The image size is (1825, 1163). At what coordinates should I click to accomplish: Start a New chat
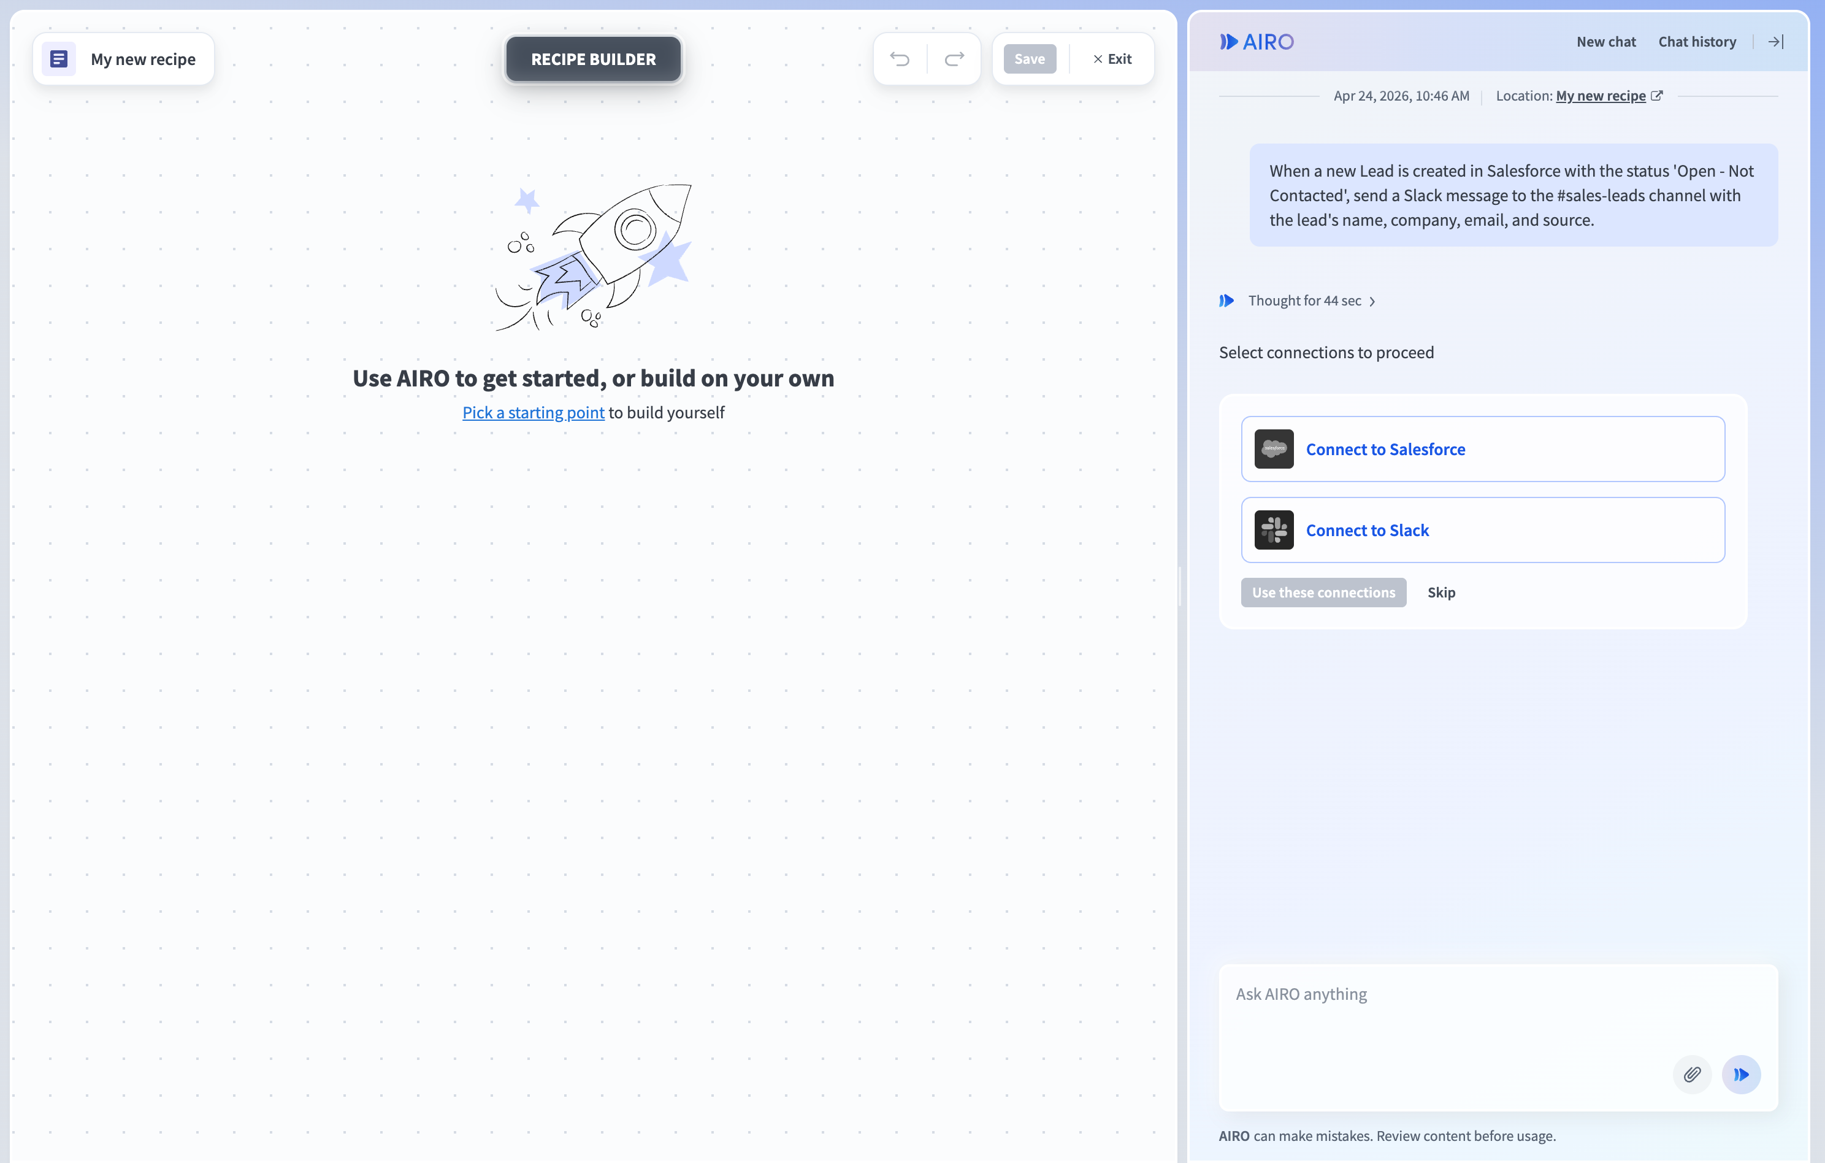click(1606, 42)
